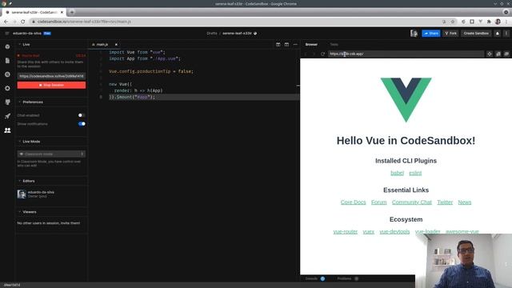Click the preview URL address field
512x288 pixels.
pos(406,54)
